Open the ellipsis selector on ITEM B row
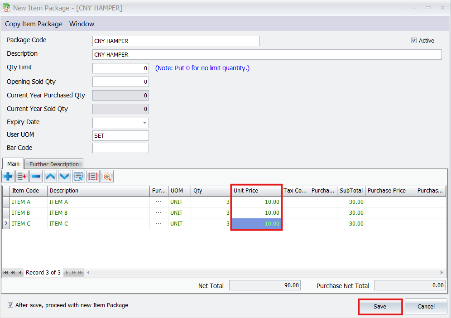451x318 pixels. (159, 212)
